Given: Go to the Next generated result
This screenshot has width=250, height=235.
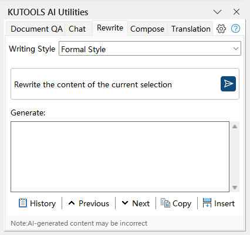Looking at the screenshot, I should [136, 203].
